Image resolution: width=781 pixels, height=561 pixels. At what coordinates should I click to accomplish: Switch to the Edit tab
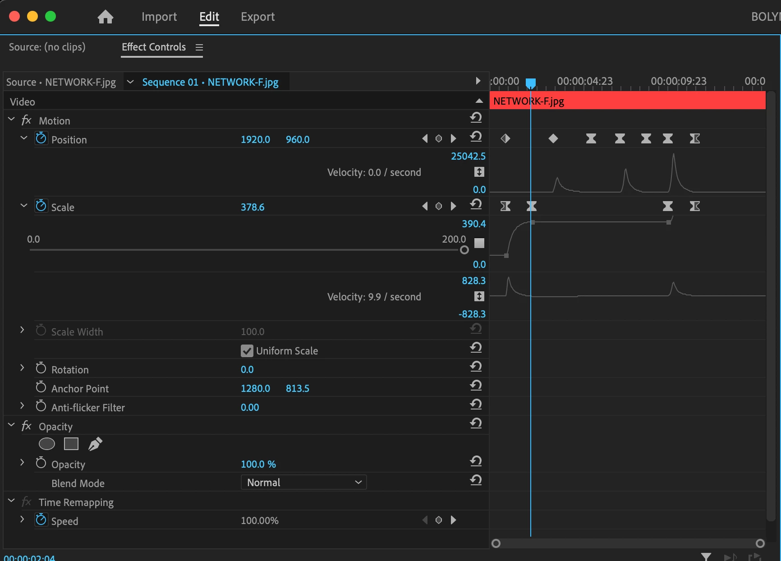[209, 17]
